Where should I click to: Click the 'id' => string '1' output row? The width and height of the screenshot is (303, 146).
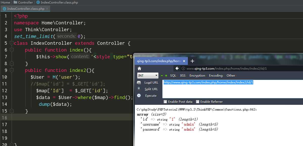[169, 119]
